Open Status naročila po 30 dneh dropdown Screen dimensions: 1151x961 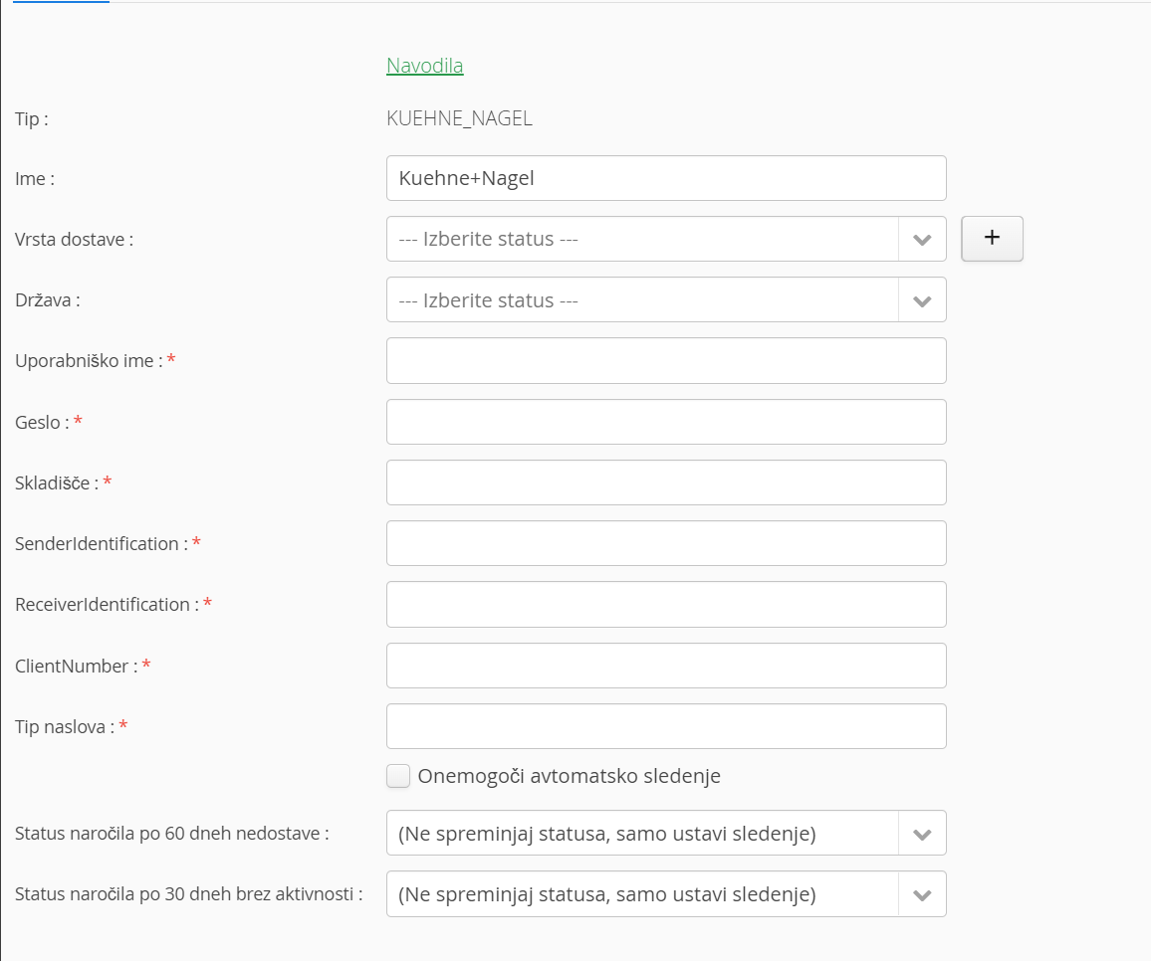pyautogui.click(x=666, y=894)
